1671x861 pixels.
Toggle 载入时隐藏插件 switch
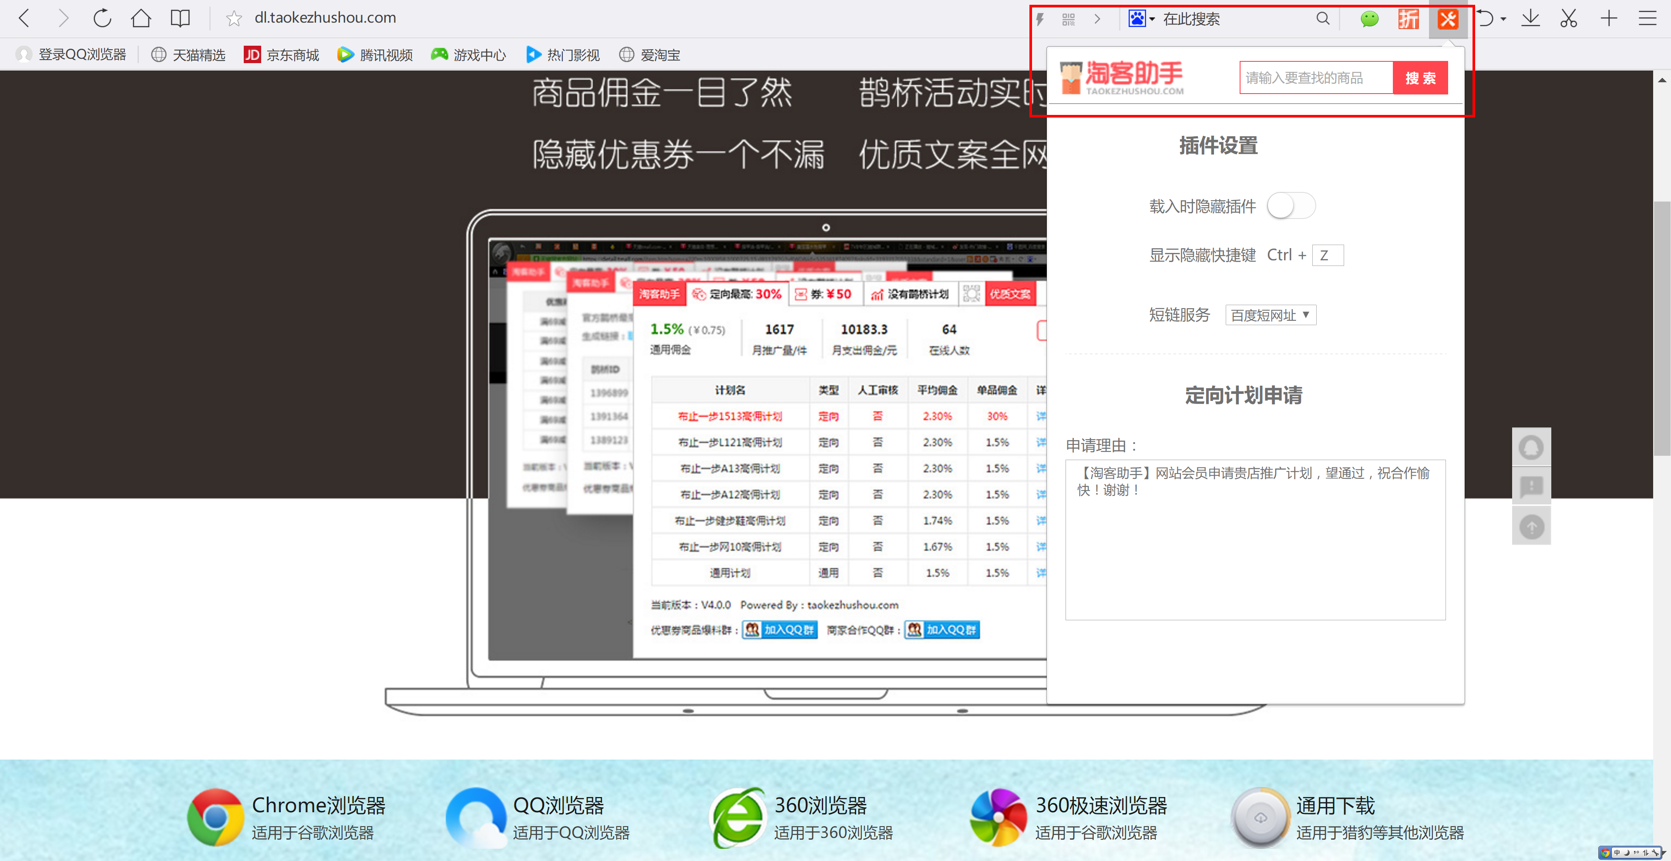pyautogui.click(x=1291, y=206)
